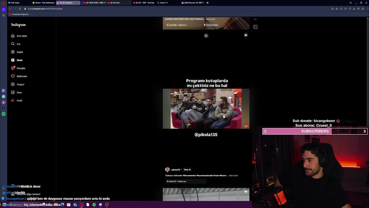The height and width of the screenshot is (208, 369).
Task: Switch to Stream - Kick Dashboard tab
Action: coord(43,3)
